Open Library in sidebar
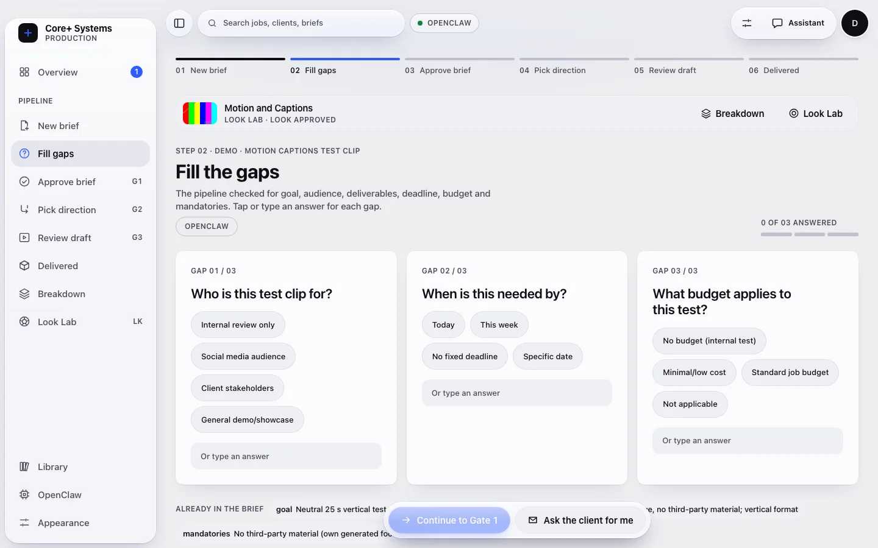 pyautogui.click(x=80, y=466)
